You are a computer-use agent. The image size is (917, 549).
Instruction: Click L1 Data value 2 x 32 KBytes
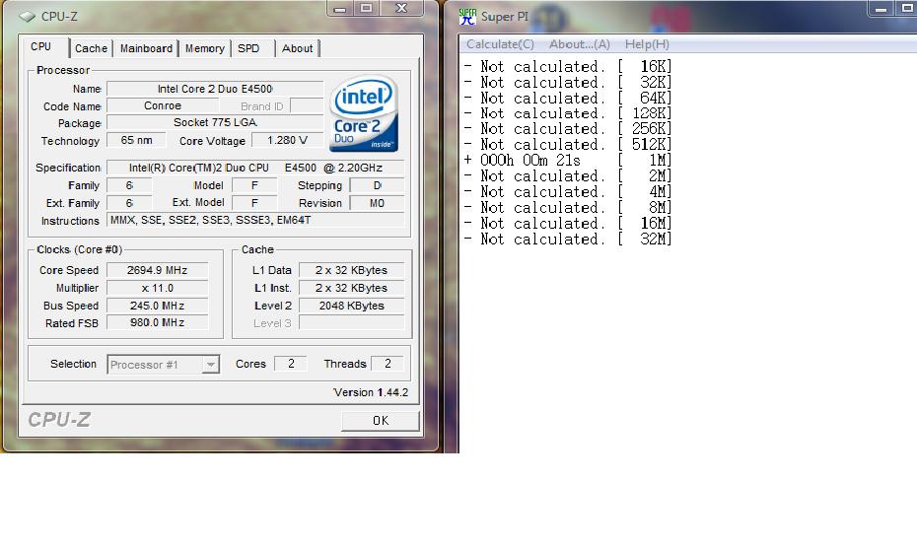coord(351,270)
